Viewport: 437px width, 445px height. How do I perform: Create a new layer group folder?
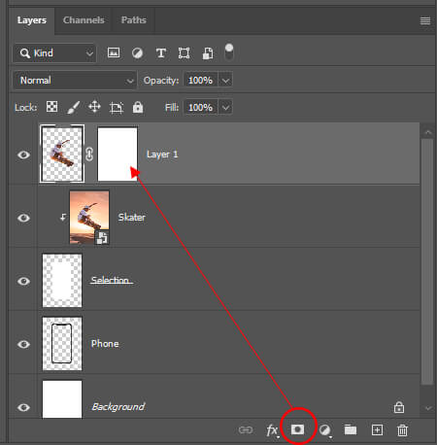click(351, 429)
